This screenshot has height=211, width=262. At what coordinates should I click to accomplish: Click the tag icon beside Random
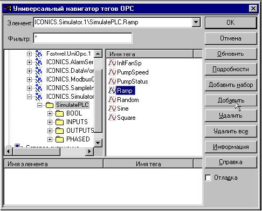(112, 100)
